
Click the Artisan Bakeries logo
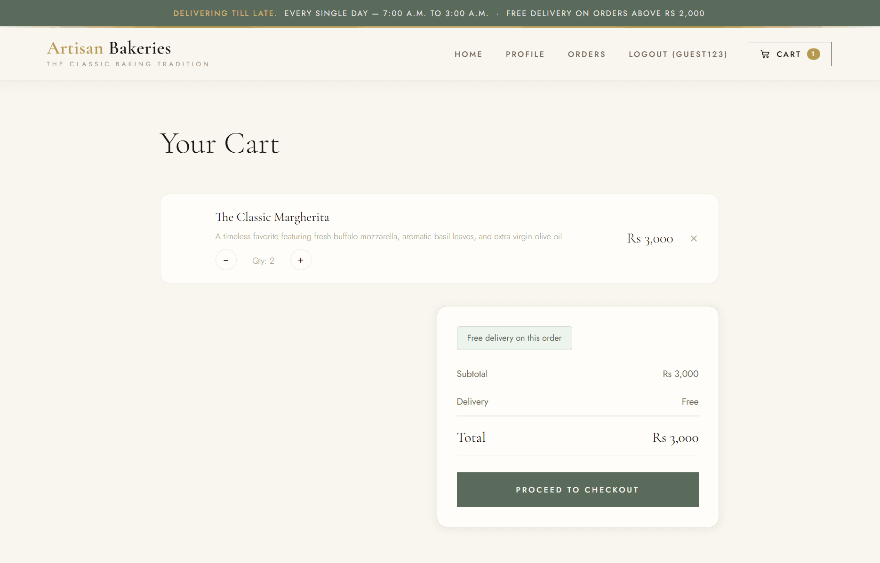pyautogui.click(x=109, y=48)
